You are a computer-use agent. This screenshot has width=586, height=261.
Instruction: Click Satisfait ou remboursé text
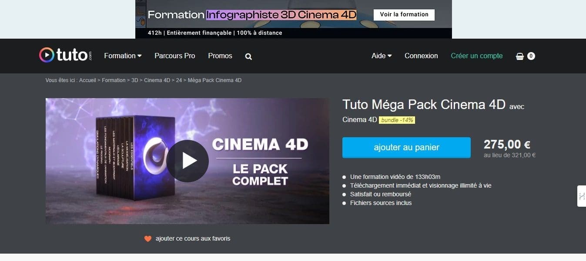(381, 194)
